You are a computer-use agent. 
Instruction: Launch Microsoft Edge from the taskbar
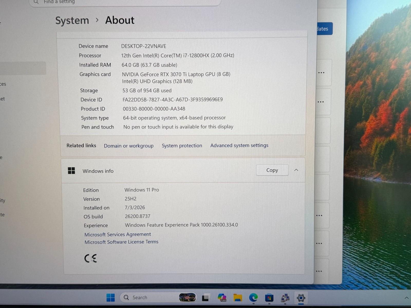(x=253, y=297)
